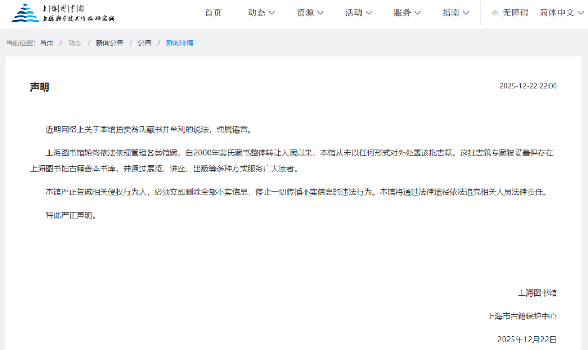Go to 新闻公告 in the breadcrumb
588x350 pixels.
109,43
